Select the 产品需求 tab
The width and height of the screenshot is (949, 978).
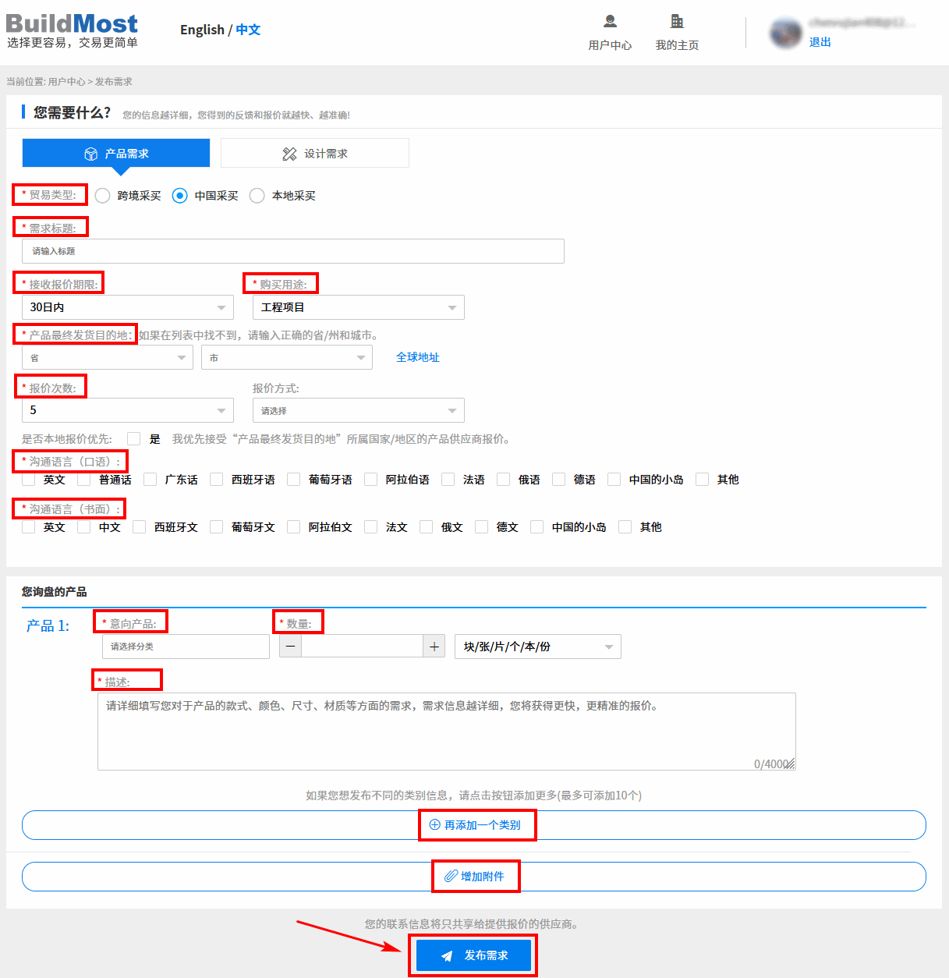[x=116, y=154]
